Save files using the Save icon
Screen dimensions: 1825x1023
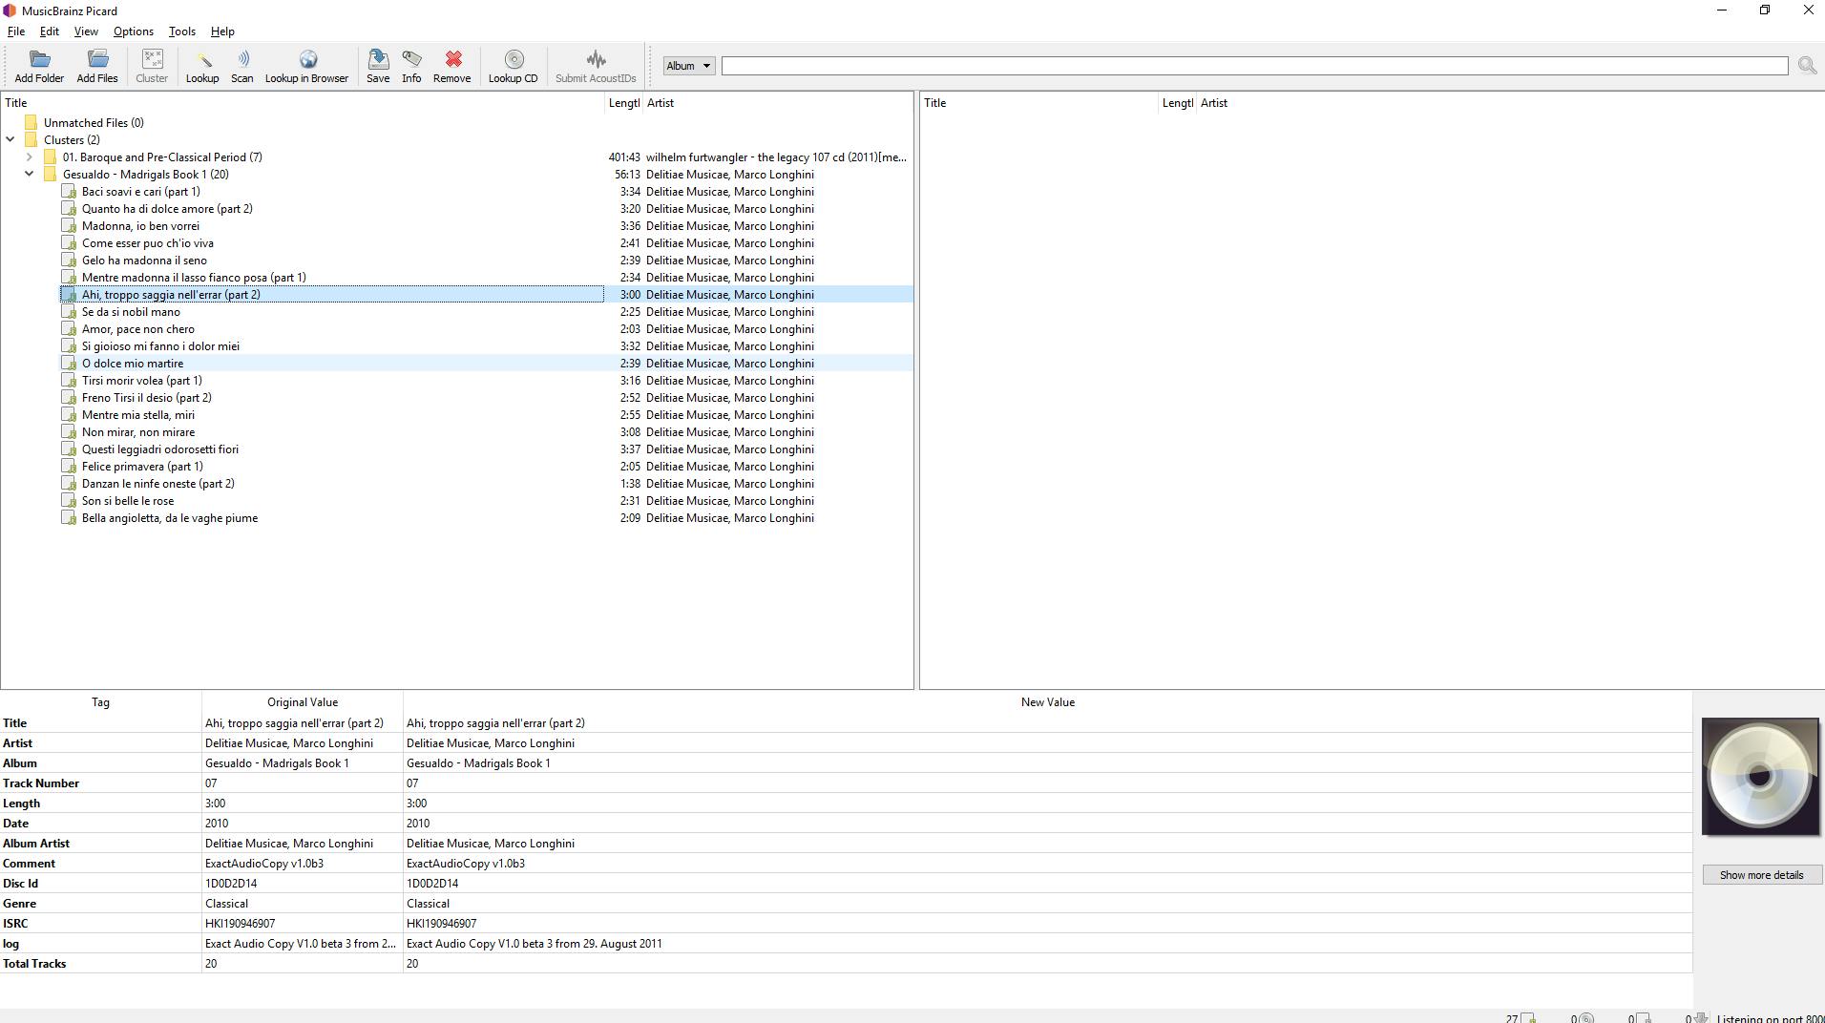tap(378, 60)
